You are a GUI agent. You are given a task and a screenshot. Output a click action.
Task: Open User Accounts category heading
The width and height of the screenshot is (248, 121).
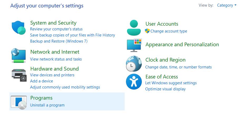coord(162,24)
